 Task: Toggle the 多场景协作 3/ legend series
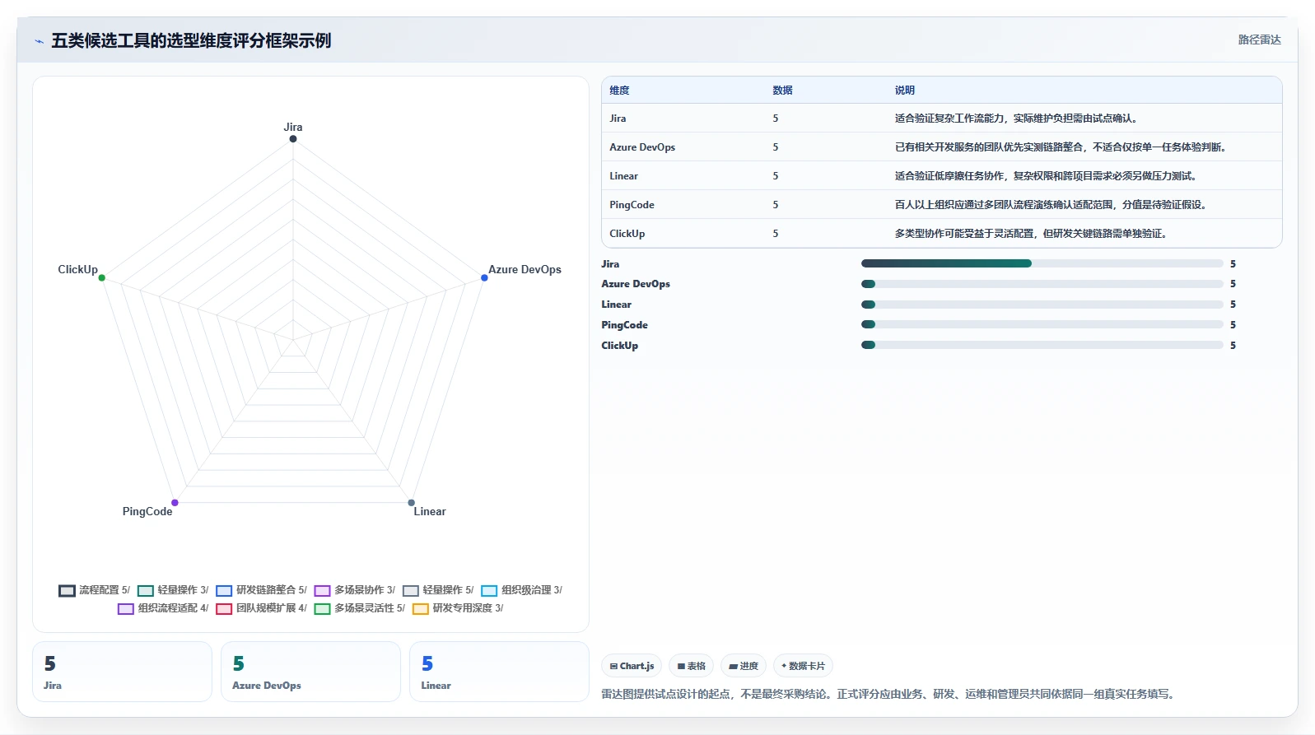coord(355,590)
